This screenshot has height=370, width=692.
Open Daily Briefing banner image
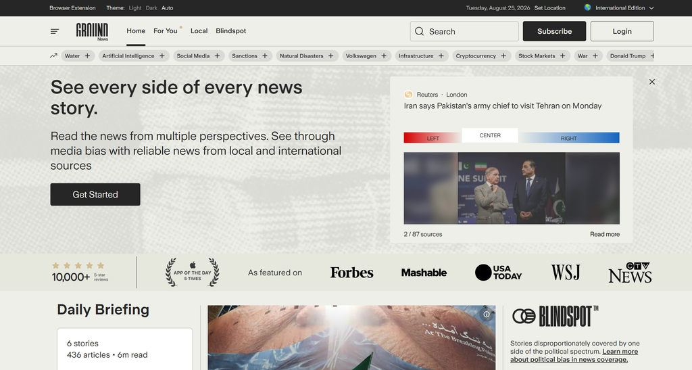[351, 338]
